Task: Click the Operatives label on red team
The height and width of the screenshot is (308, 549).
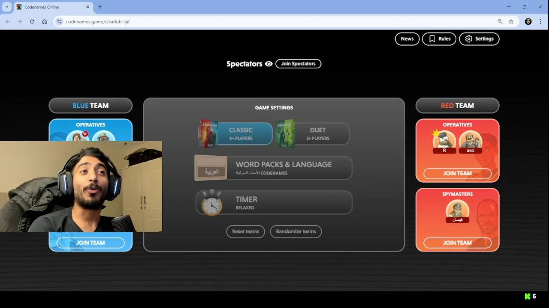Action: coord(457,125)
